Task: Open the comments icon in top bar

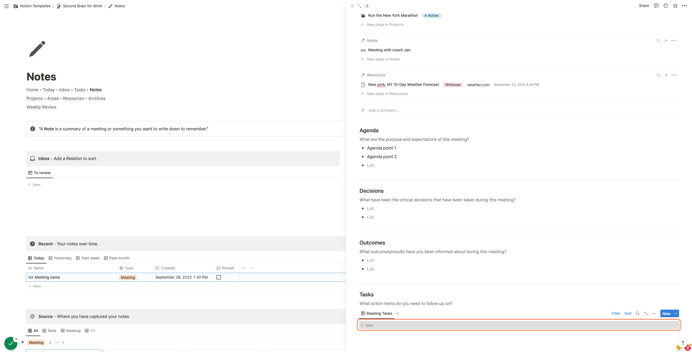Action: click(656, 6)
